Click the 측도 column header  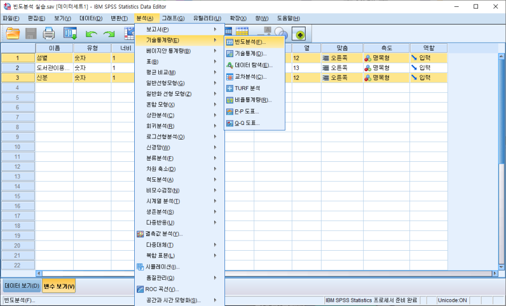[387, 48]
